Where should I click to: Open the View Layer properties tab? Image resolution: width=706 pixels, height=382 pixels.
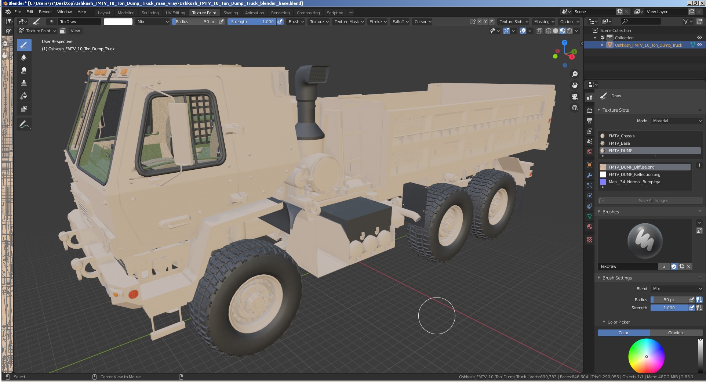coord(590,131)
